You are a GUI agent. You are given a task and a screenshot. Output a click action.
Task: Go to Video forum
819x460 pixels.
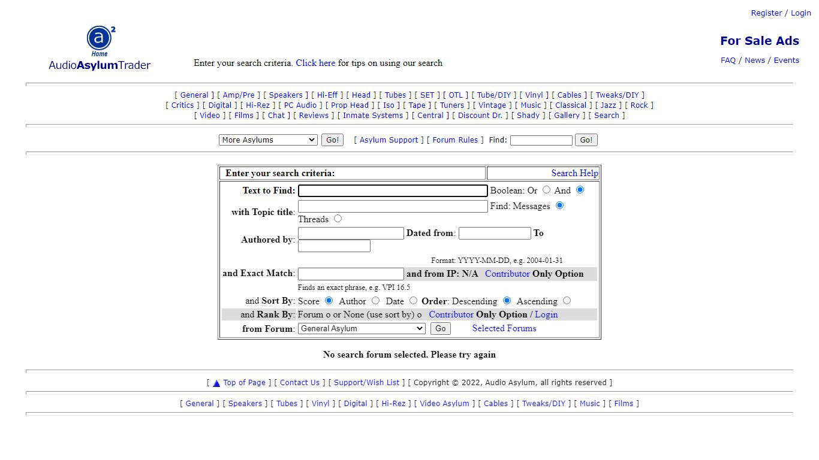210,115
